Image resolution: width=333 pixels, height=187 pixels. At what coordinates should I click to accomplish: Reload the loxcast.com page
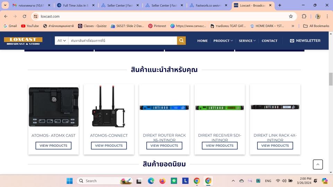(24, 16)
